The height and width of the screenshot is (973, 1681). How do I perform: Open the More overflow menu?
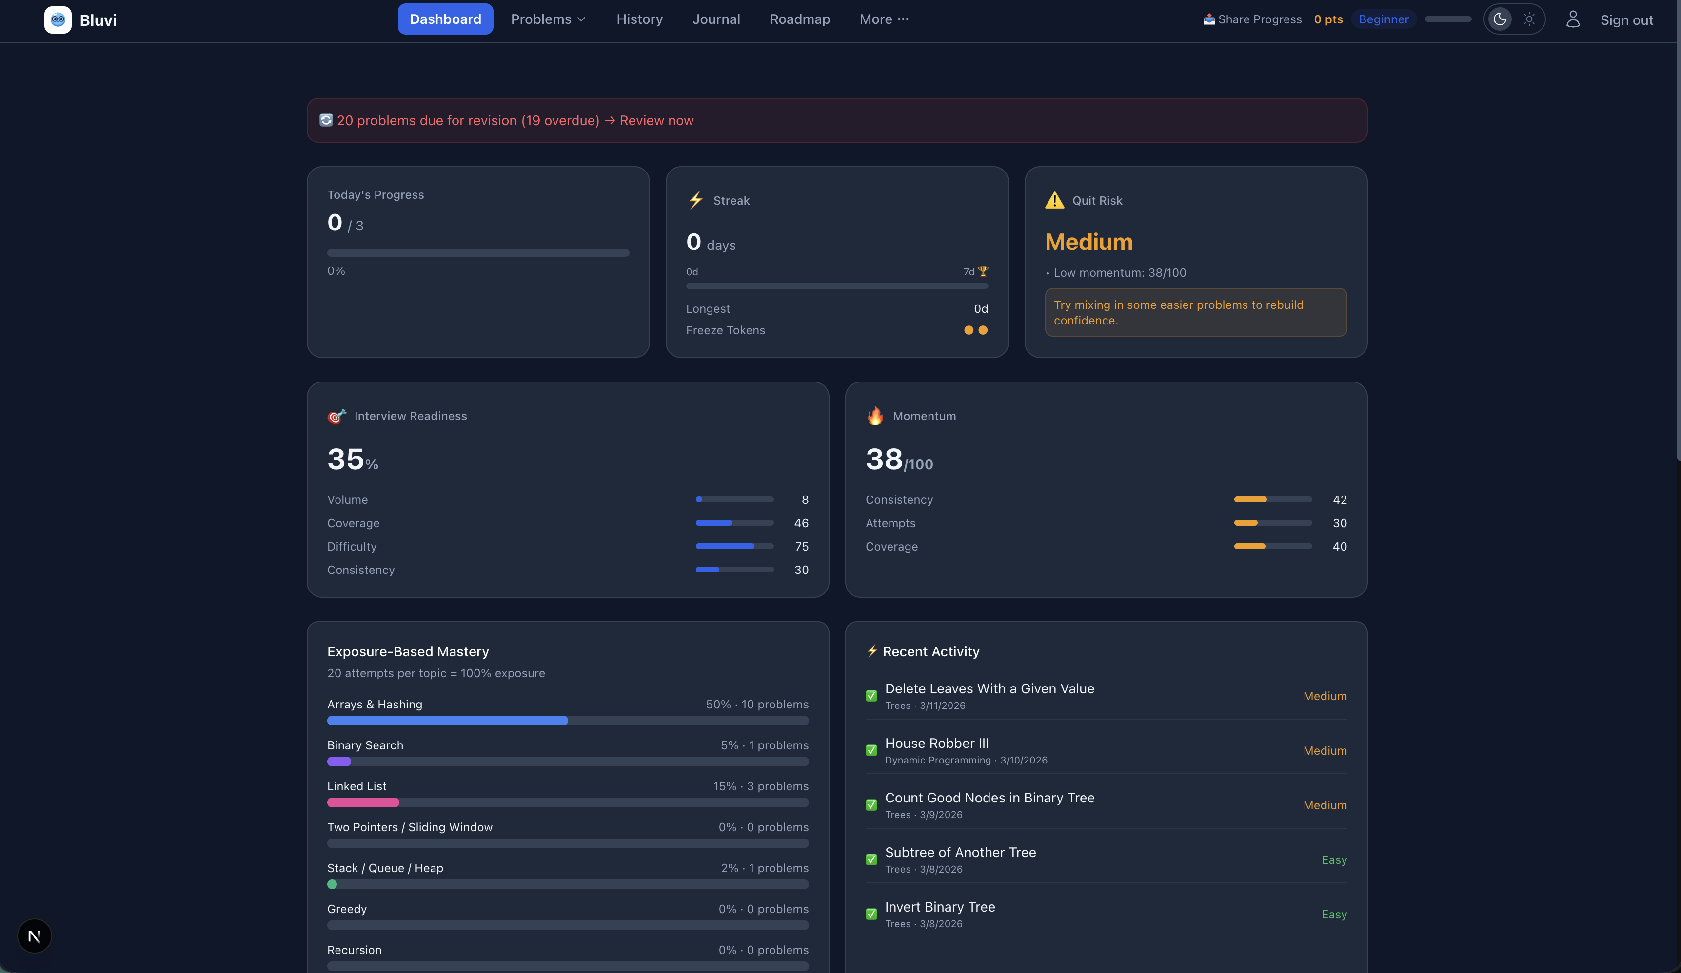[x=884, y=19]
